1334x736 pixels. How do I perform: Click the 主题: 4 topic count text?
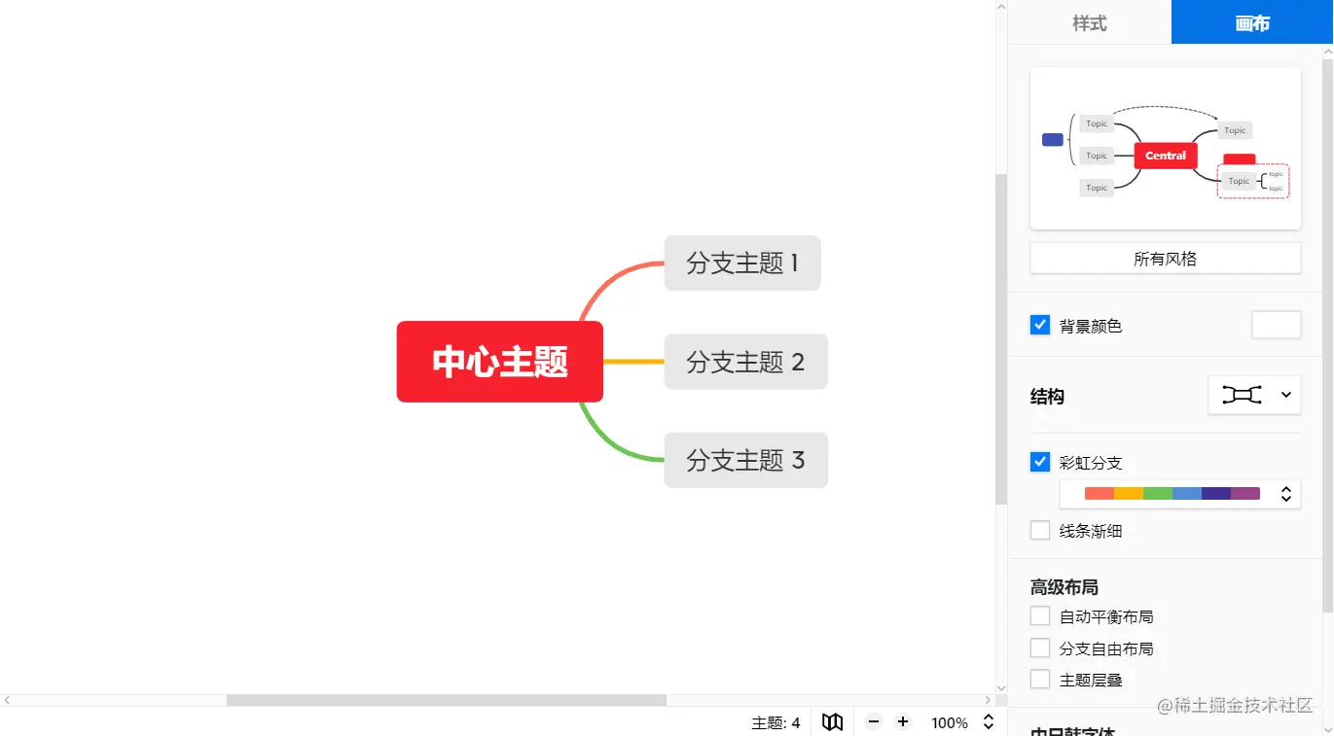775,722
